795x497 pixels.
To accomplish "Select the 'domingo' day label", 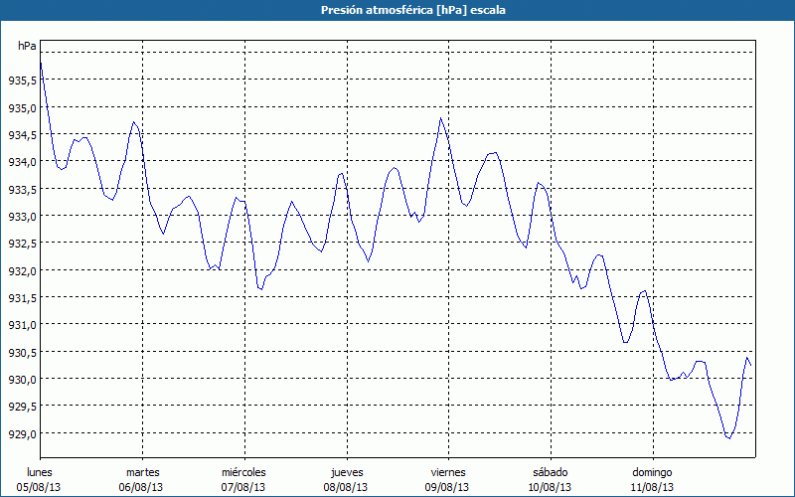I will coord(652,472).
